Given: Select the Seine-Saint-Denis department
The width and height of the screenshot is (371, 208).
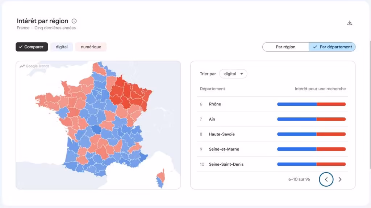Looking at the screenshot, I should coord(226,164).
